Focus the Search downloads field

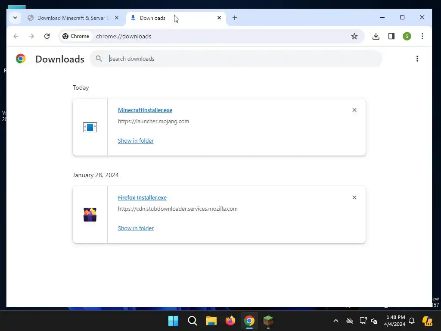(236, 59)
